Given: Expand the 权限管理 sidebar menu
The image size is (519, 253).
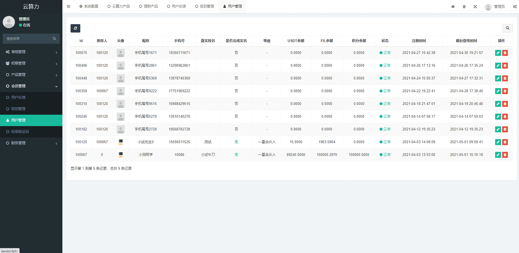Looking at the screenshot, I should click(31, 63).
